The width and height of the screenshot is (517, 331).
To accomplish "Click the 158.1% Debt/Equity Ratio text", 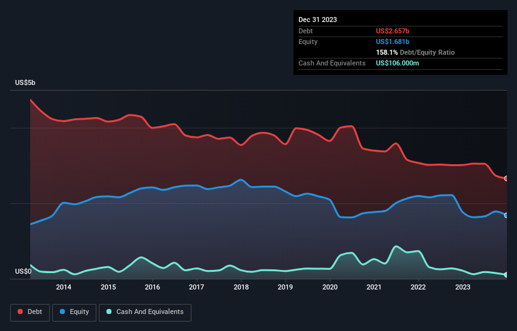I will [415, 52].
